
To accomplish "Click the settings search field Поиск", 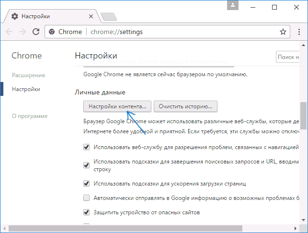I will (288, 57).
